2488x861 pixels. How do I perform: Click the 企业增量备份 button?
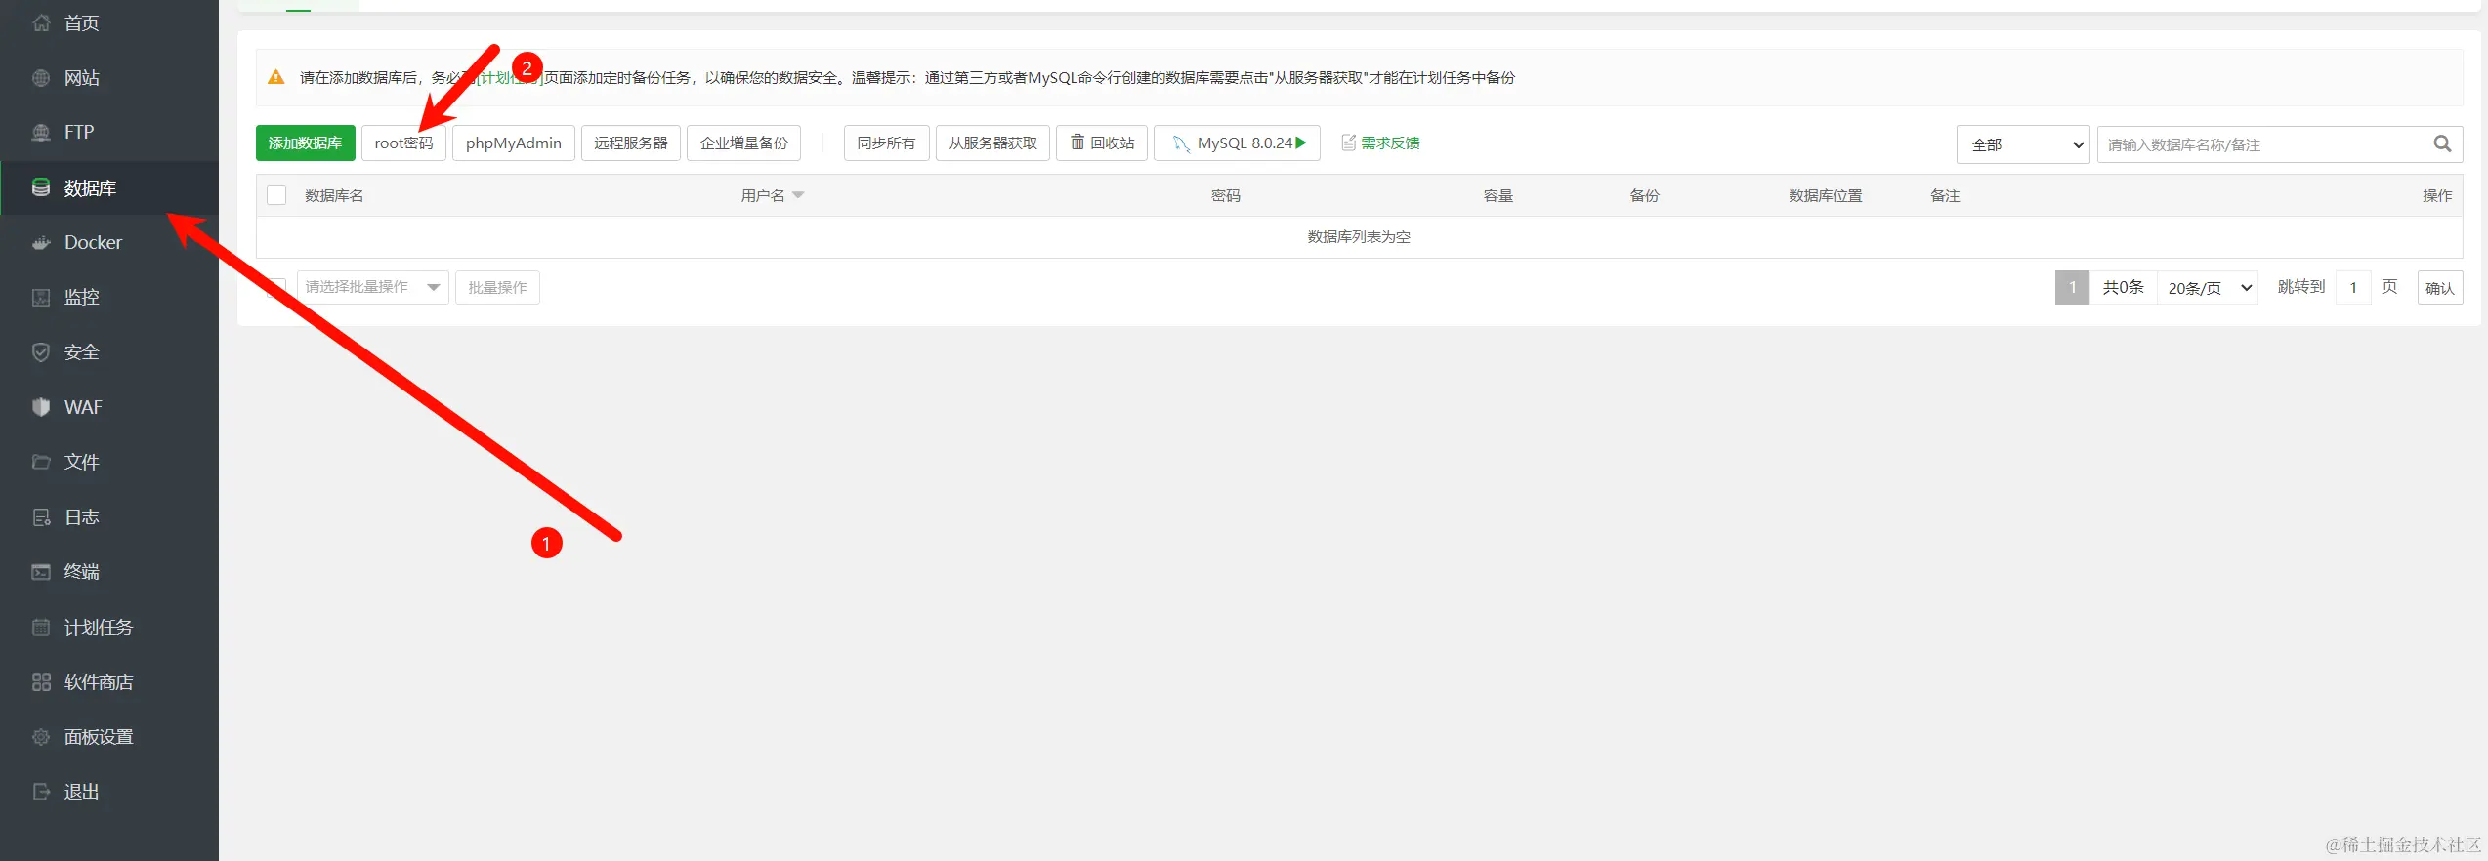(x=744, y=143)
